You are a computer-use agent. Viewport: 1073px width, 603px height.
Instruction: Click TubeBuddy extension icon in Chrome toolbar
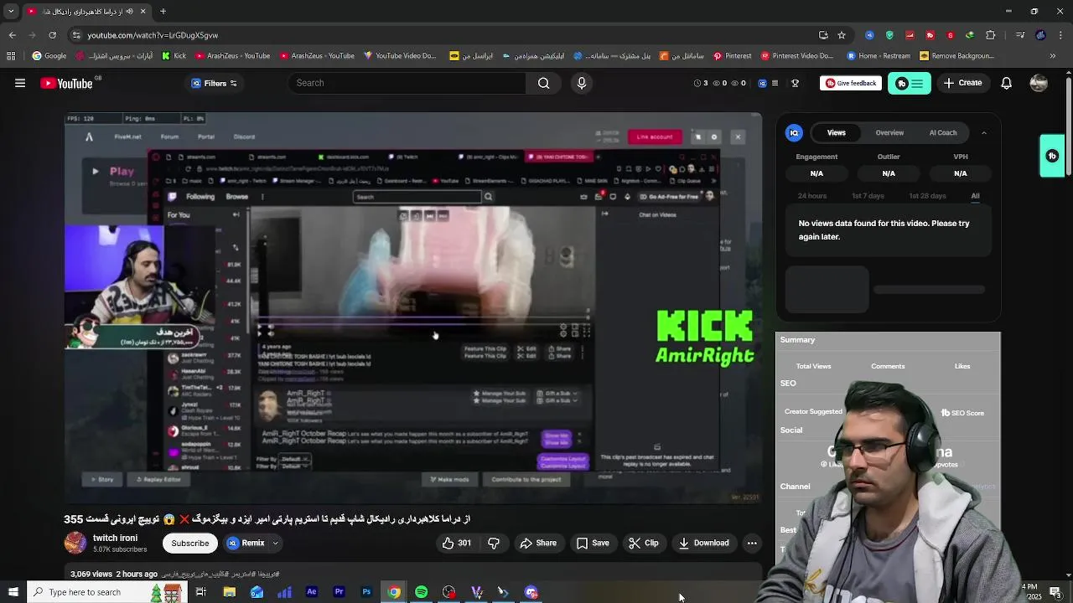pos(930,35)
